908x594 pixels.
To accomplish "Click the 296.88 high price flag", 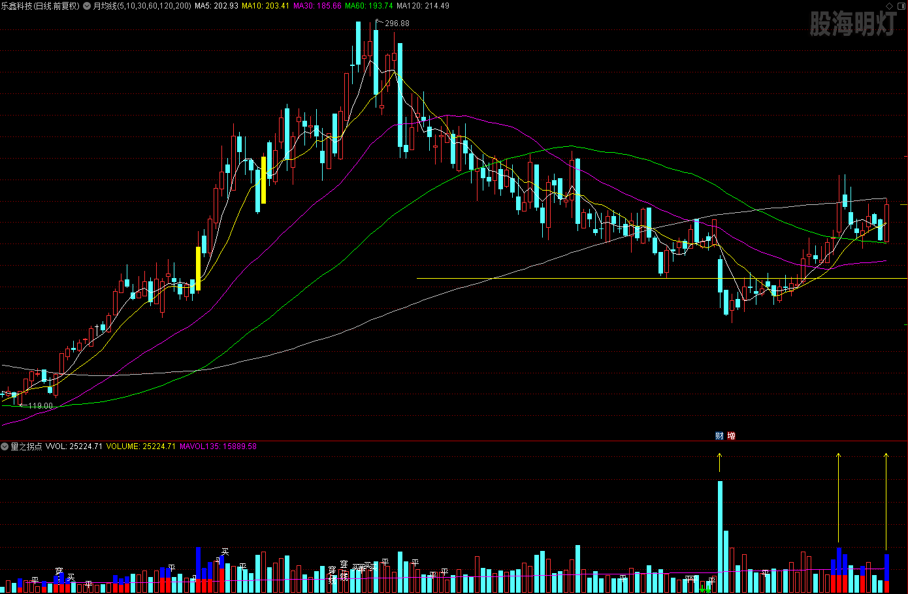I will pyautogui.click(x=397, y=23).
